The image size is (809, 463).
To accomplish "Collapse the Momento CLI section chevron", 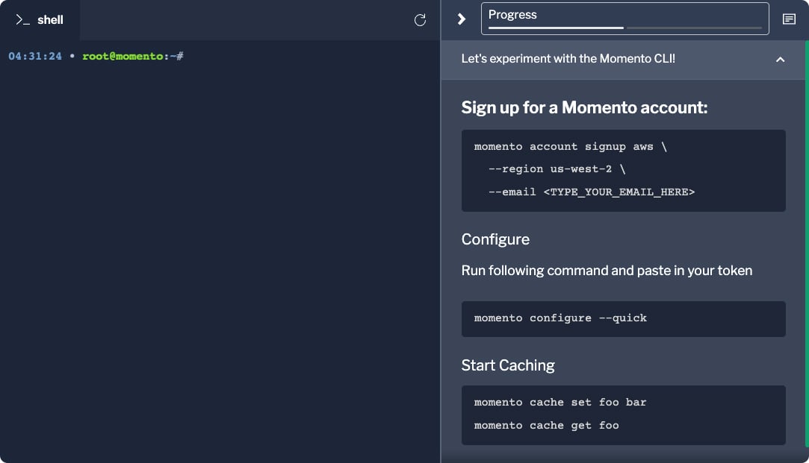I will coord(780,60).
